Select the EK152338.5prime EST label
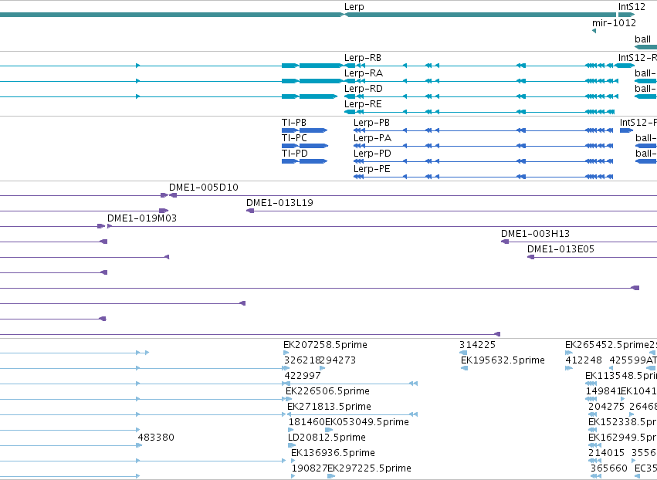 coord(622,422)
